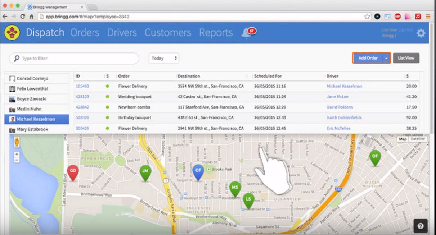Image resolution: width=436 pixels, height=235 pixels.
Task: Switch map to Satellite view
Action: coord(418,139)
